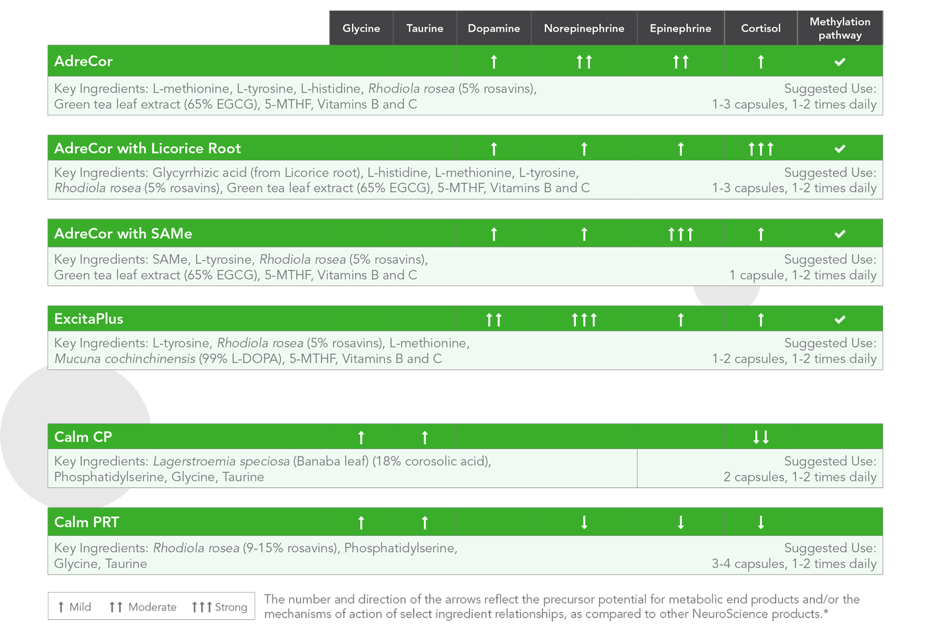Image resolution: width=933 pixels, height=633 pixels.
Task: Click Calm CP double down cortisol arrows
Action: coord(761,437)
